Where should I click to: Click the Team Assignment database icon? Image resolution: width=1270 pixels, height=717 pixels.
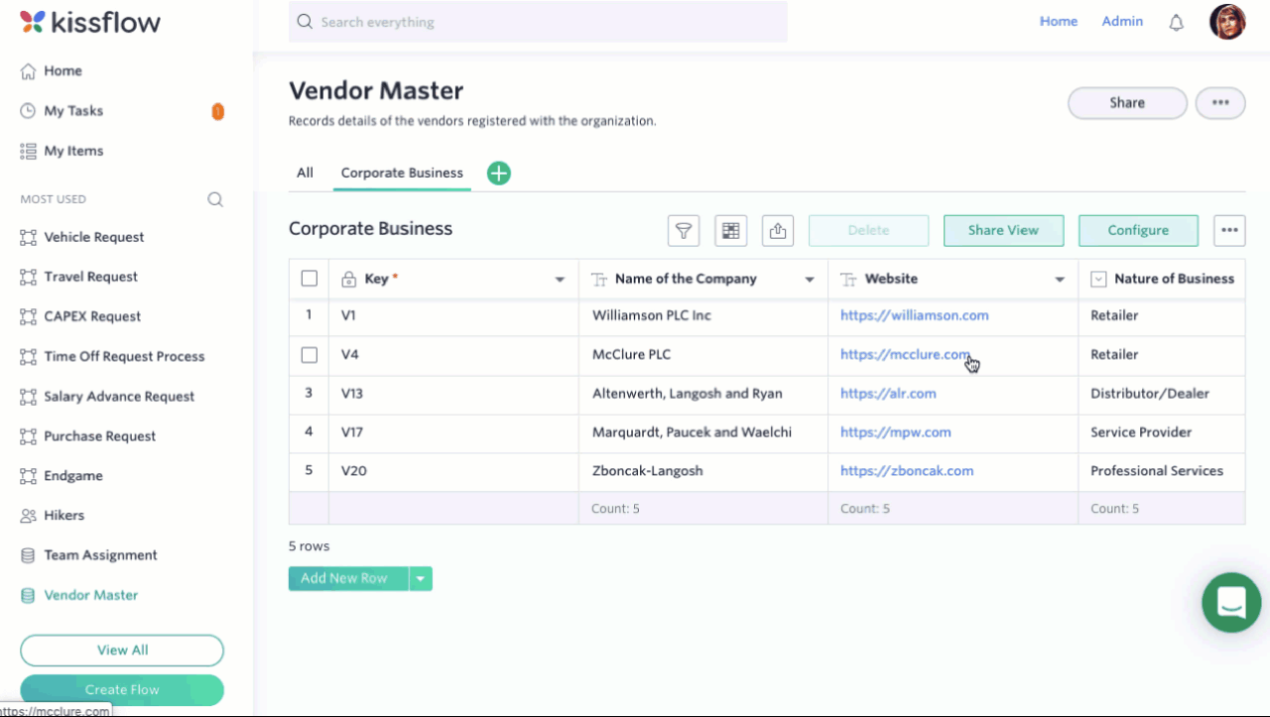(x=28, y=555)
